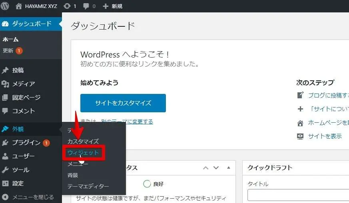Viewport: 349px width, 203px height.
Task: Click the Quick Draft タイトル input field
Action: (x=298, y=195)
